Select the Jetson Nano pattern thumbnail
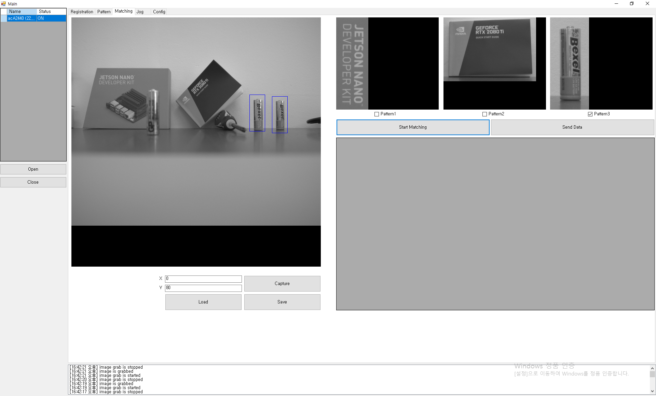The width and height of the screenshot is (656, 396). tap(387, 63)
